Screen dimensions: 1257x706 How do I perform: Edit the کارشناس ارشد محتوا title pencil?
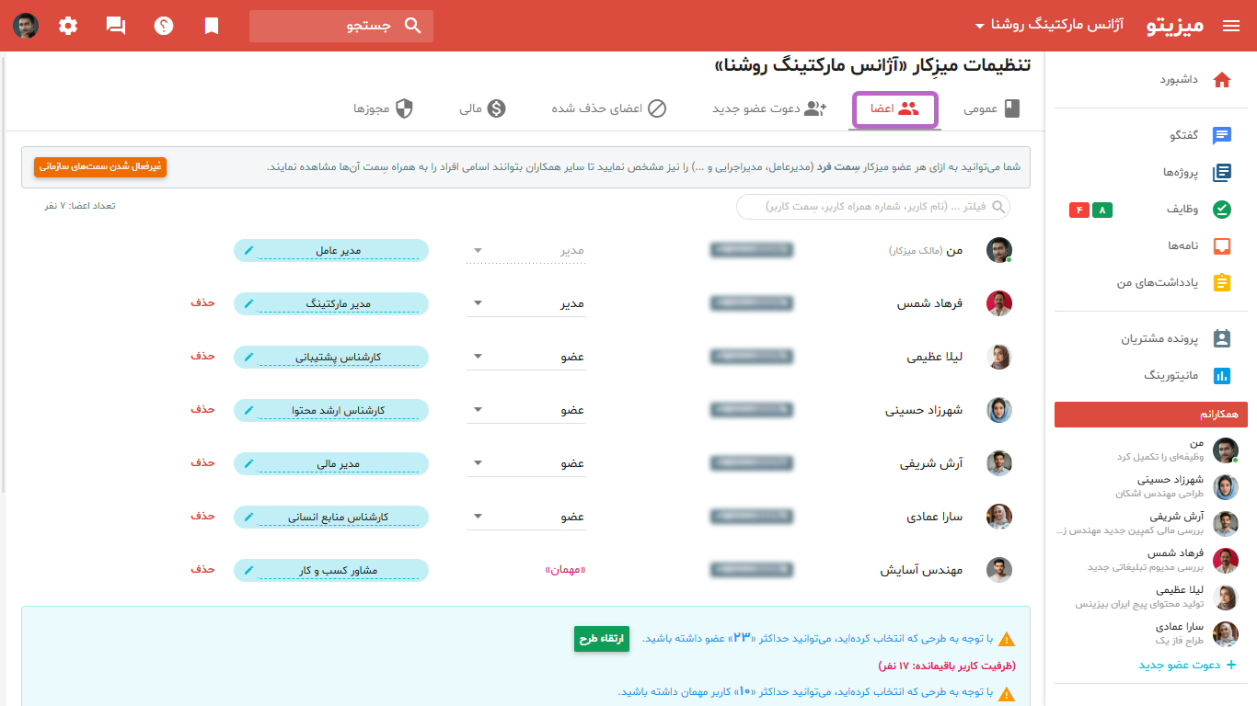(x=248, y=410)
